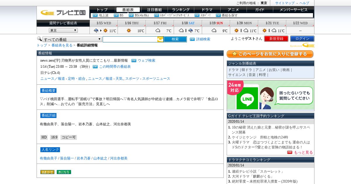Open drama ranking 大河ドラマ「麒麟がくる」
The height and width of the screenshot is (184, 351).
coord(252,176)
